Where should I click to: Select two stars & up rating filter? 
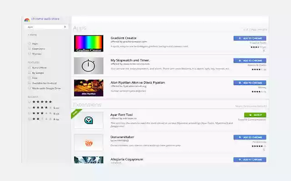pyautogui.click(x=29, y=119)
